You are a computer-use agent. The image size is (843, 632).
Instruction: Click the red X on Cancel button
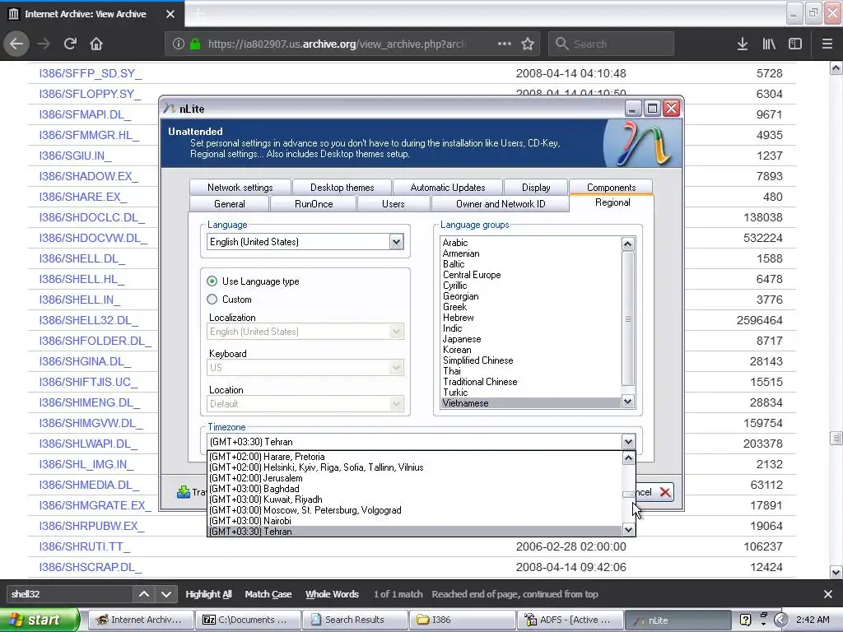(665, 492)
